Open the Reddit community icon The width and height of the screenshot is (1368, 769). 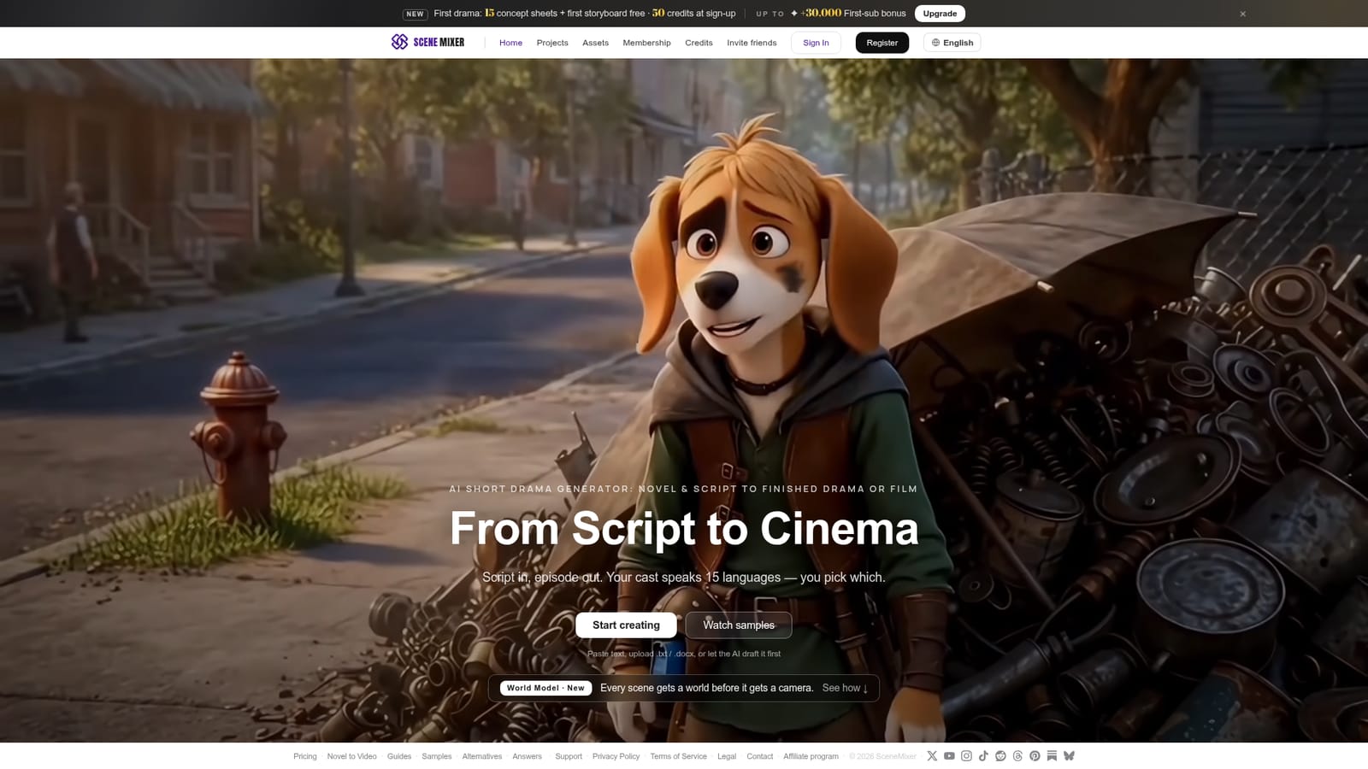tap(1000, 756)
